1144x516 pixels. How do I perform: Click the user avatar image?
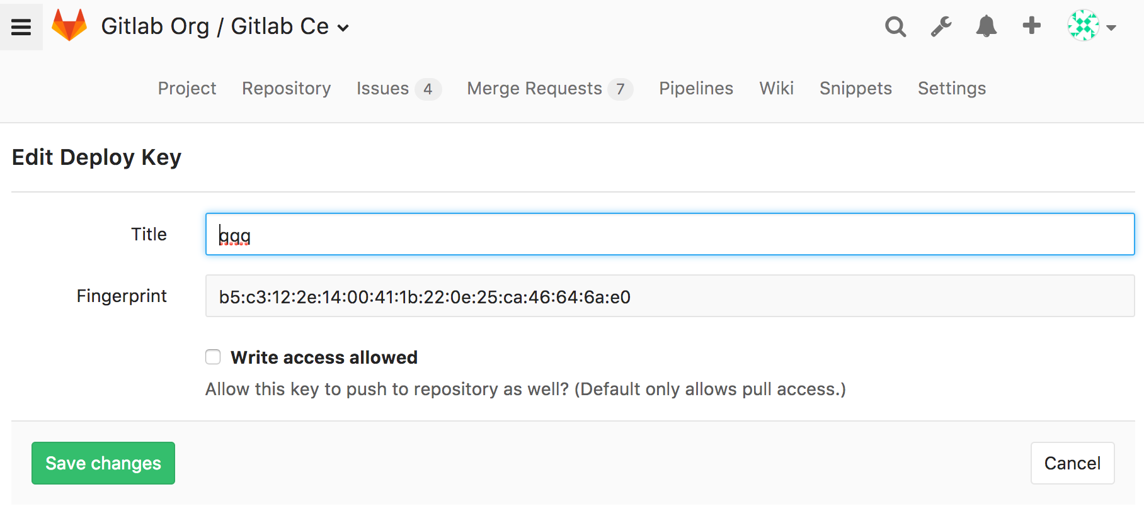[x=1084, y=26]
